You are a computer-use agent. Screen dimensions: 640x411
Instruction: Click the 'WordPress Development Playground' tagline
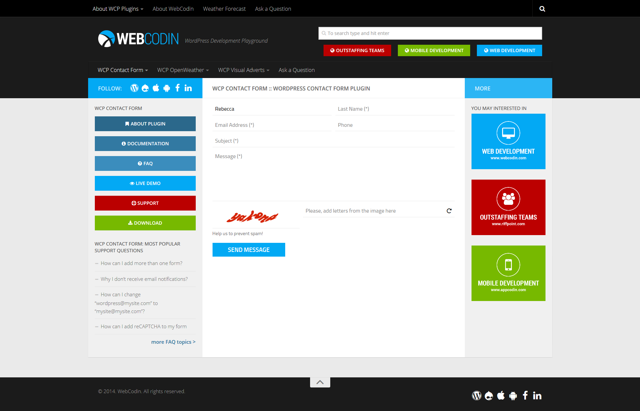click(x=226, y=41)
